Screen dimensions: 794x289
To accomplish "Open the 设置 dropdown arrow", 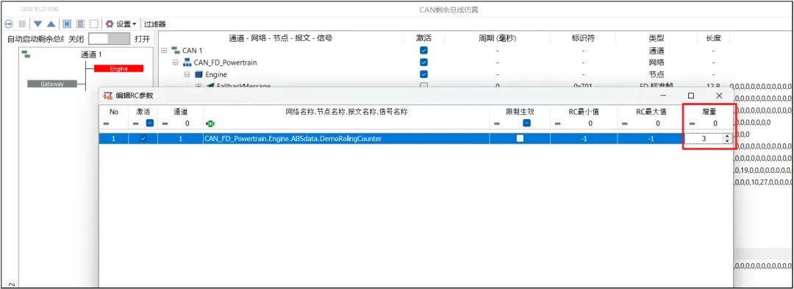I will (x=135, y=24).
